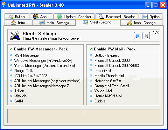Select ICQ Lite 4.x/5.x/2003 entry
The image size is (168, 130).
(x=31, y=76)
